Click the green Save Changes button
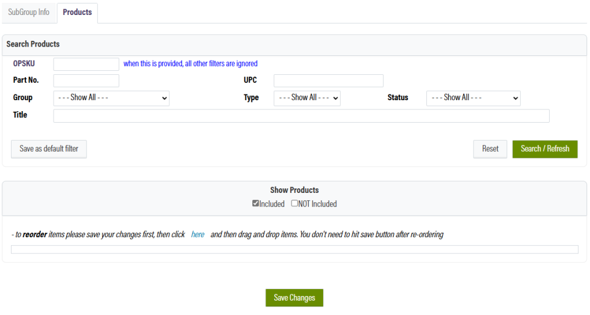 pos(294,298)
